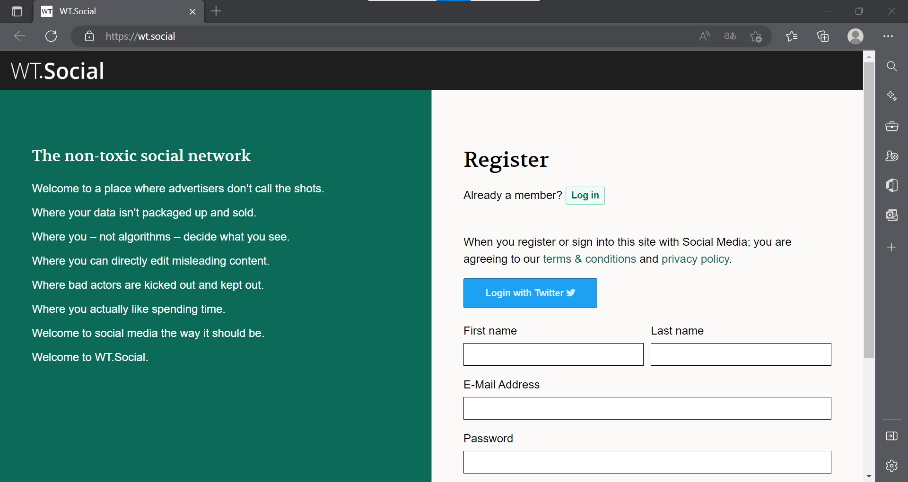
Task: Open a new tab with the plus button
Action: pos(216,11)
